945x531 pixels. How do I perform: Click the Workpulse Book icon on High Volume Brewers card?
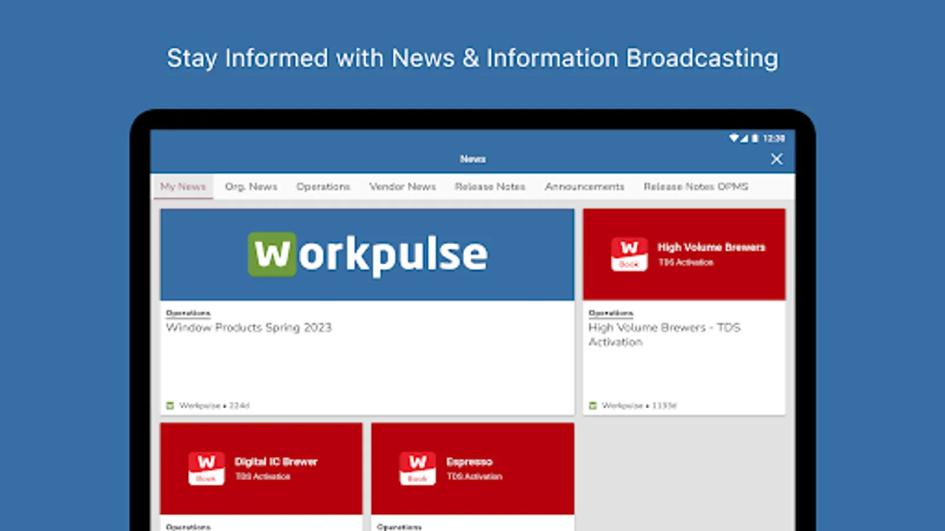click(x=628, y=254)
